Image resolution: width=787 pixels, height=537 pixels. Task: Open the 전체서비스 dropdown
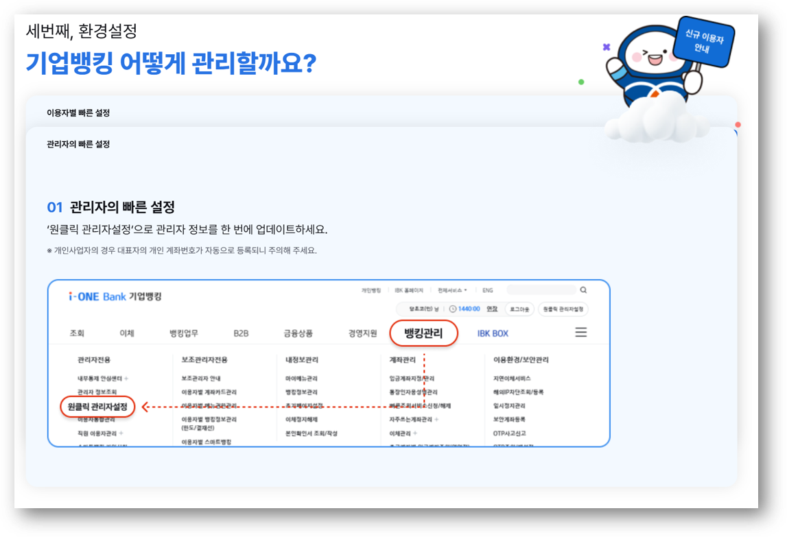tap(452, 290)
